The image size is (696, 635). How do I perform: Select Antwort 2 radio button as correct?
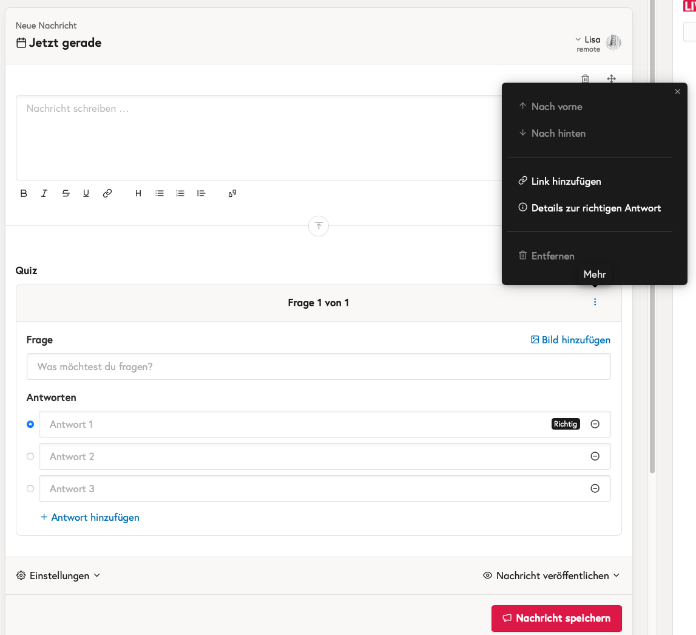point(30,456)
